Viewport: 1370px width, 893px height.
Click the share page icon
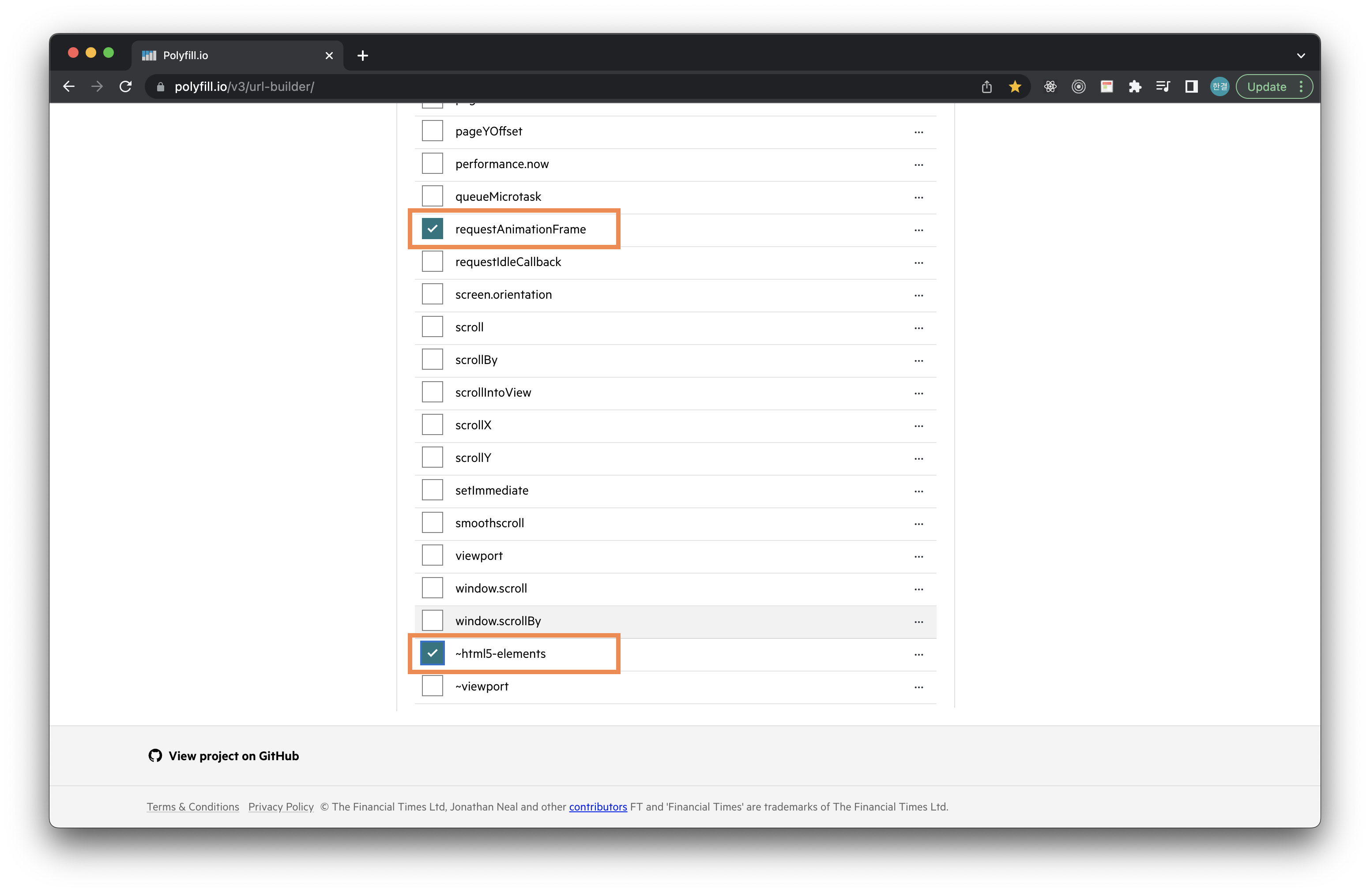tap(986, 86)
